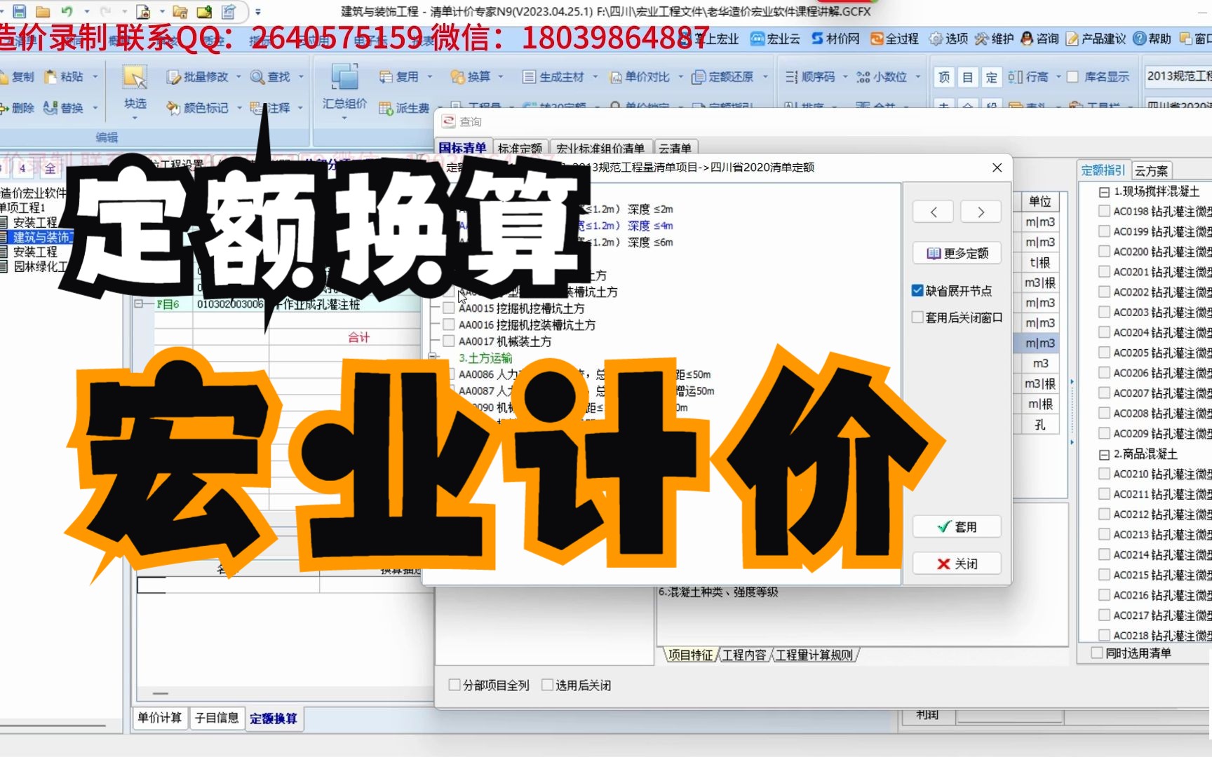Click the folder with green arrow icon
This screenshot has width=1212, height=757.
coord(204,11)
